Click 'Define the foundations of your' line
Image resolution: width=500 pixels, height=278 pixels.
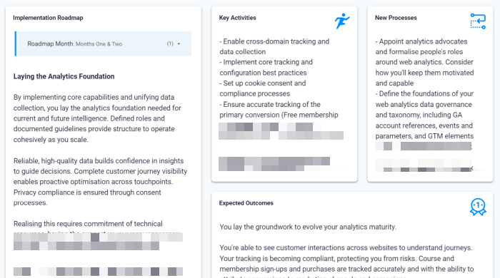pyautogui.click(x=424, y=94)
